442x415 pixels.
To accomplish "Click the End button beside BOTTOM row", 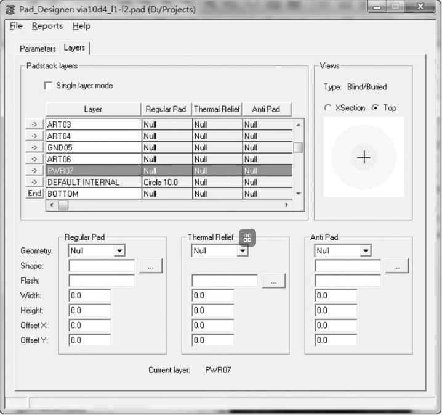I will pos(34,194).
